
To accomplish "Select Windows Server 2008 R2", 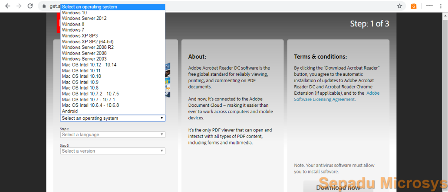I will click(x=112, y=47).
